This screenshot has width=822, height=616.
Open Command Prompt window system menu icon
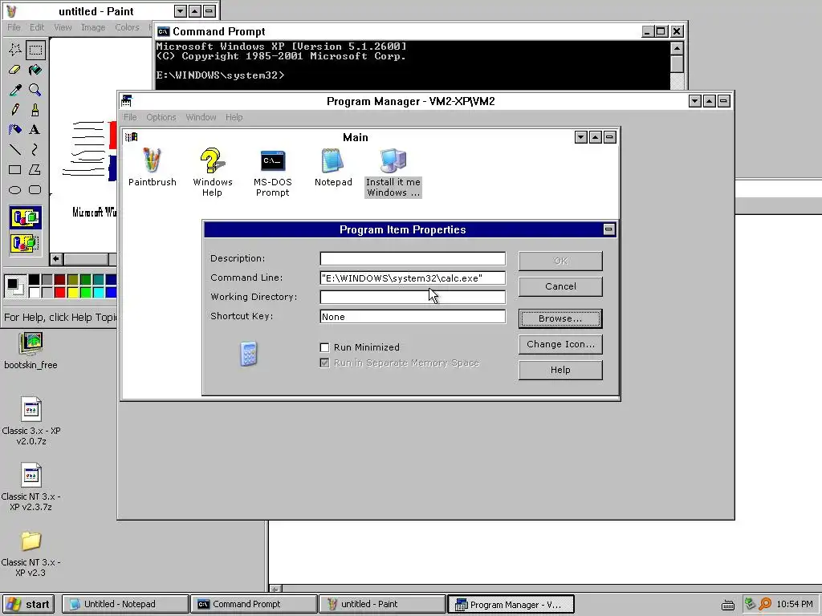point(163,31)
